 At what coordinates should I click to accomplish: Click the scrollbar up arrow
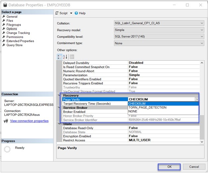click(202, 63)
